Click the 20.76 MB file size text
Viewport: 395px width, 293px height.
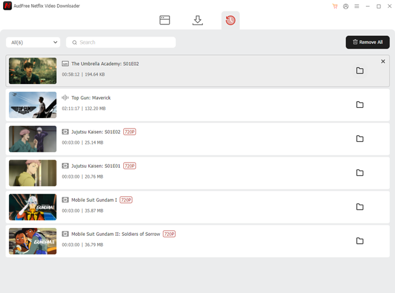pos(94,177)
